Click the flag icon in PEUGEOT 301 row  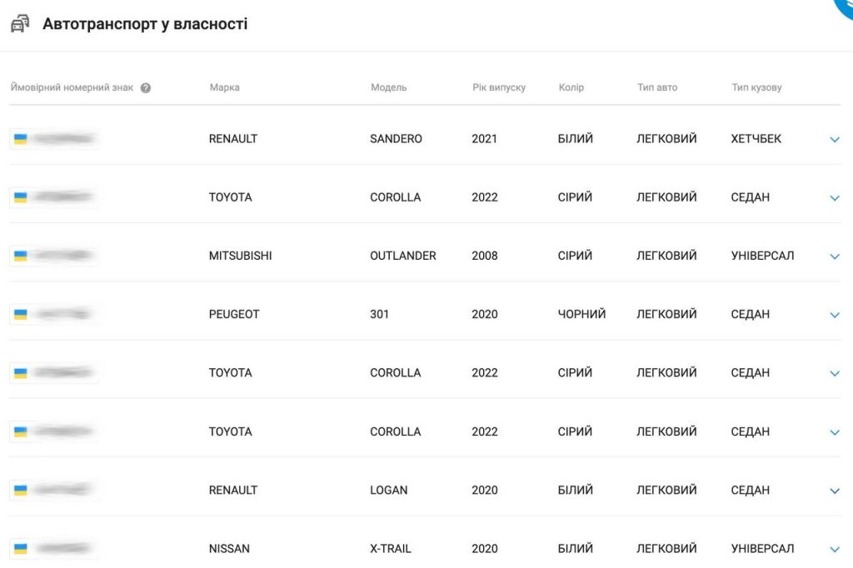[x=21, y=314]
